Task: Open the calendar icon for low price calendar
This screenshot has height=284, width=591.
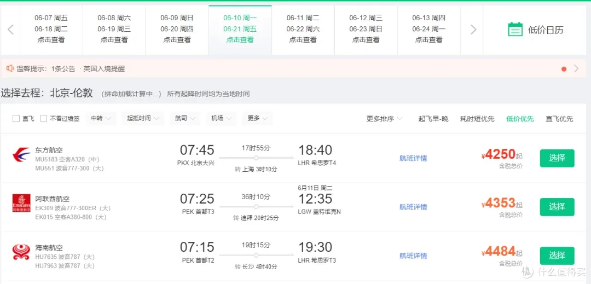Action: (515, 30)
